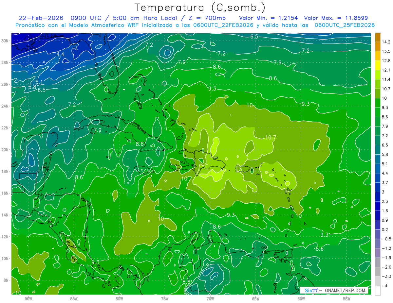The image size is (393, 303).
Task: Click the 70W longitude axis label
Action: click(x=210, y=299)
